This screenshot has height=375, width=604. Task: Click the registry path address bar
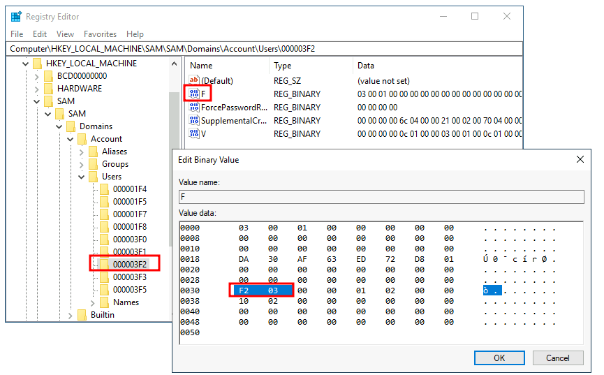click(264, 49)
